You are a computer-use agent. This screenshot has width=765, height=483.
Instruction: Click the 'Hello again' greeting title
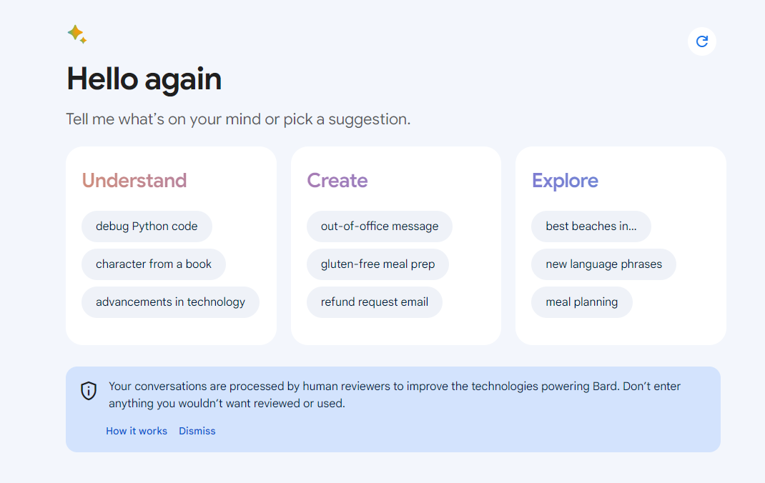tap(144, 79)
